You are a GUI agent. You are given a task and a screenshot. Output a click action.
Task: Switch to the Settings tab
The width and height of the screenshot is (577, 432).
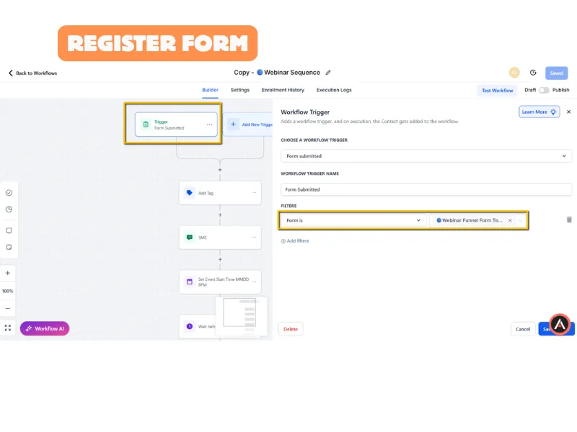tap(240, 90)
